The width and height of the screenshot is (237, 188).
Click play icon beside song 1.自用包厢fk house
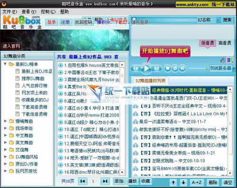coord(60,65)
